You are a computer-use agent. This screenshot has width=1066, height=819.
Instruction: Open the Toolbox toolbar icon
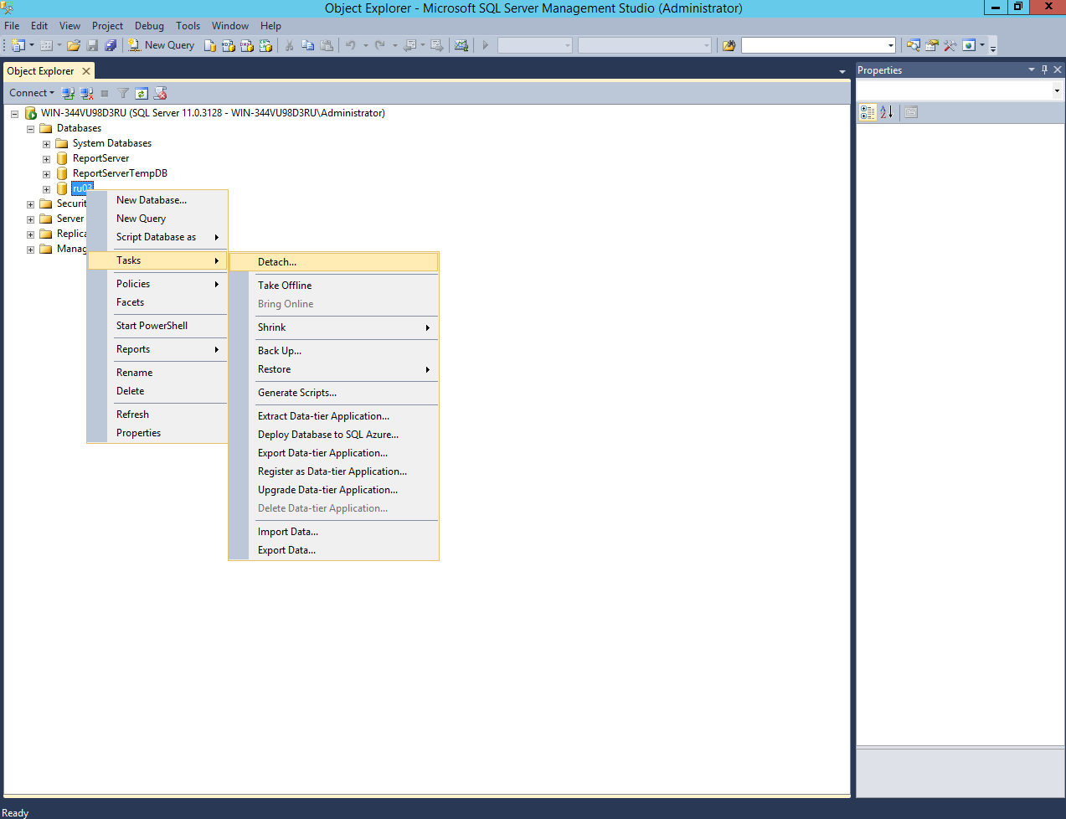tap(950, 45)
